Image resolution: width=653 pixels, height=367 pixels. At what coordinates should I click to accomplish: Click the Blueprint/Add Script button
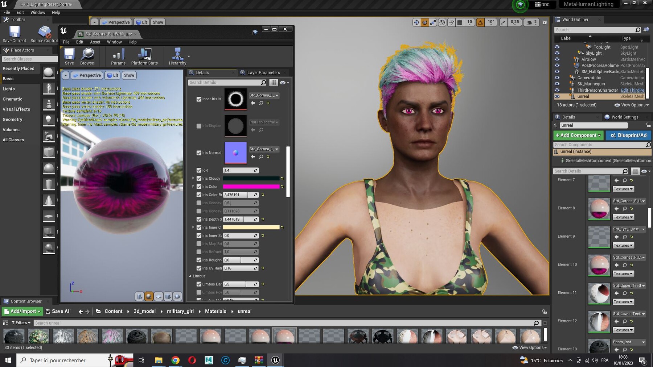point(628,135)
